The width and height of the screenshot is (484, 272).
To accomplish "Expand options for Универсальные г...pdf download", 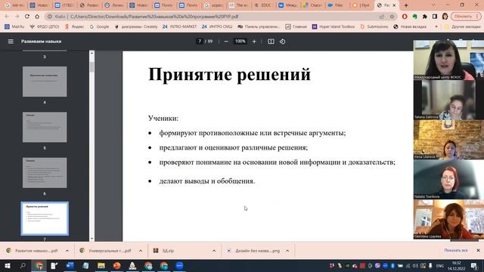I will pyautogui.click(x=141, y=251).
